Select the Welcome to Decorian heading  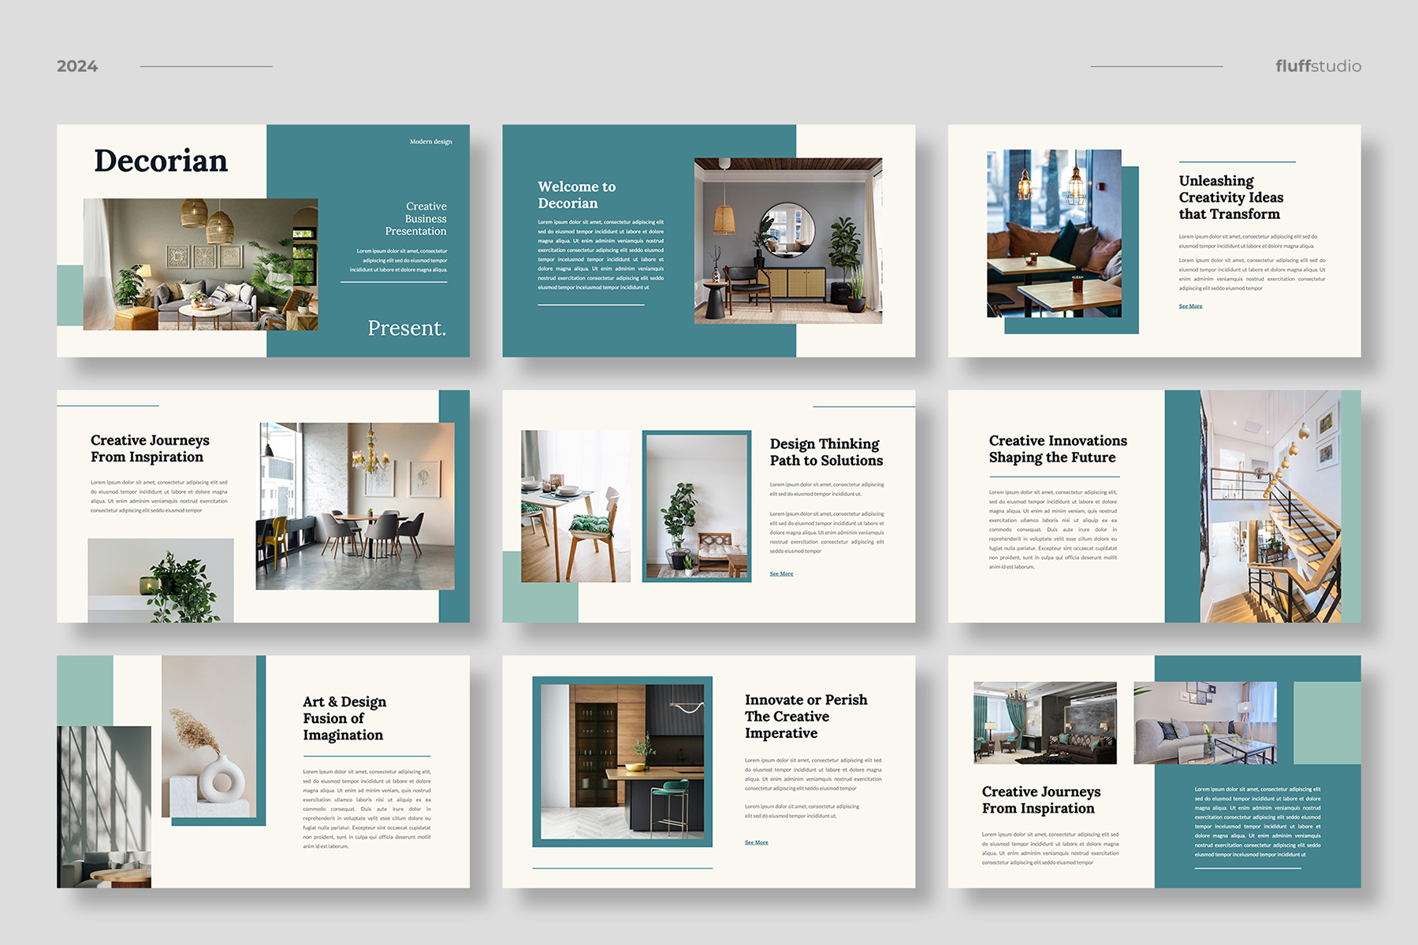[576, 195]
